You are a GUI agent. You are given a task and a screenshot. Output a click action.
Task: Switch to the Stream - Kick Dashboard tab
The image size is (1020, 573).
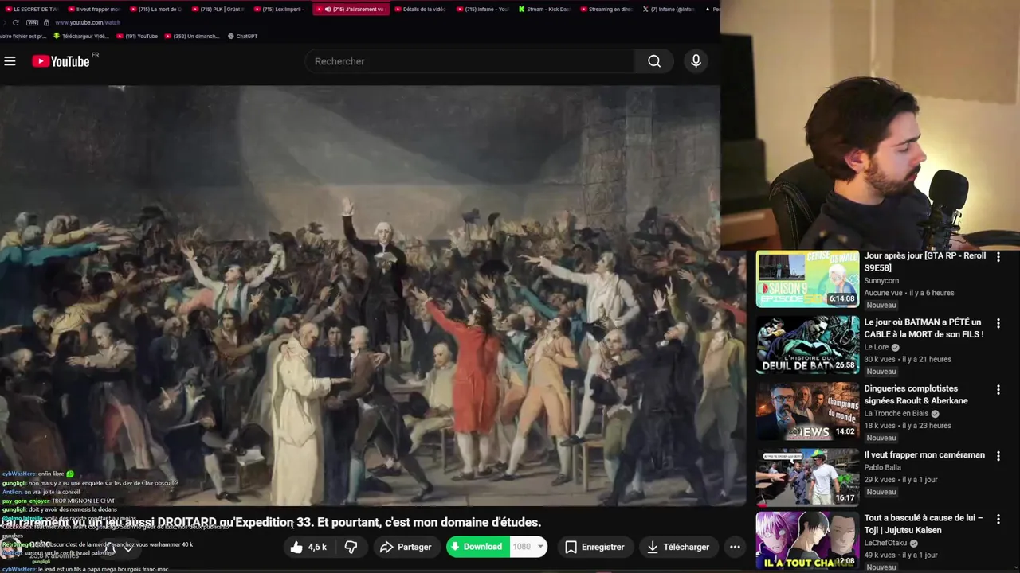point(544,10)
